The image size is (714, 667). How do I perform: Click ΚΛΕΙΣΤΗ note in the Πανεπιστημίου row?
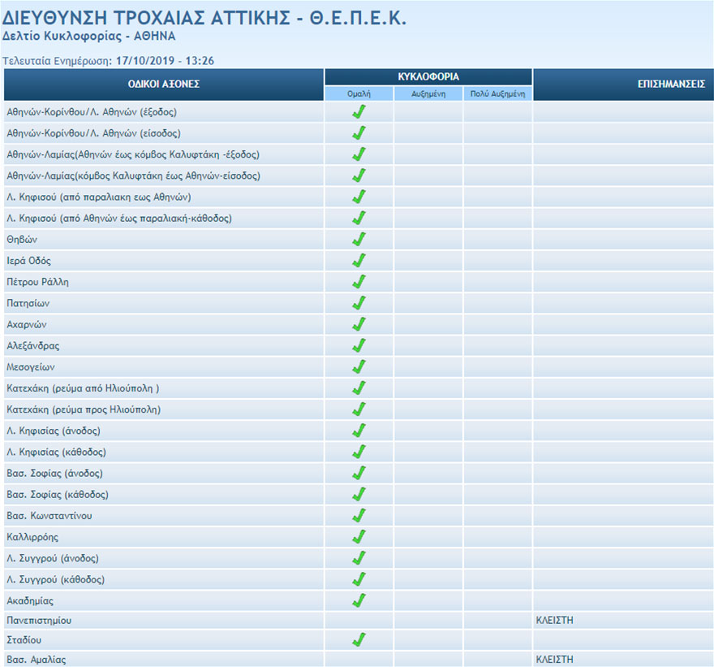click(555, 620)
